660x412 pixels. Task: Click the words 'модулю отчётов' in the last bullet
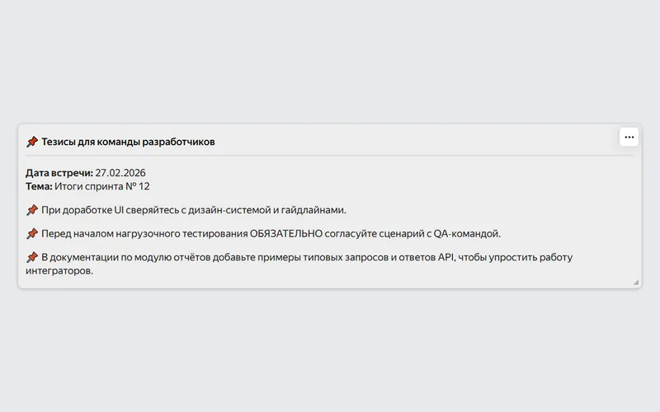click(x=172, y=257)
